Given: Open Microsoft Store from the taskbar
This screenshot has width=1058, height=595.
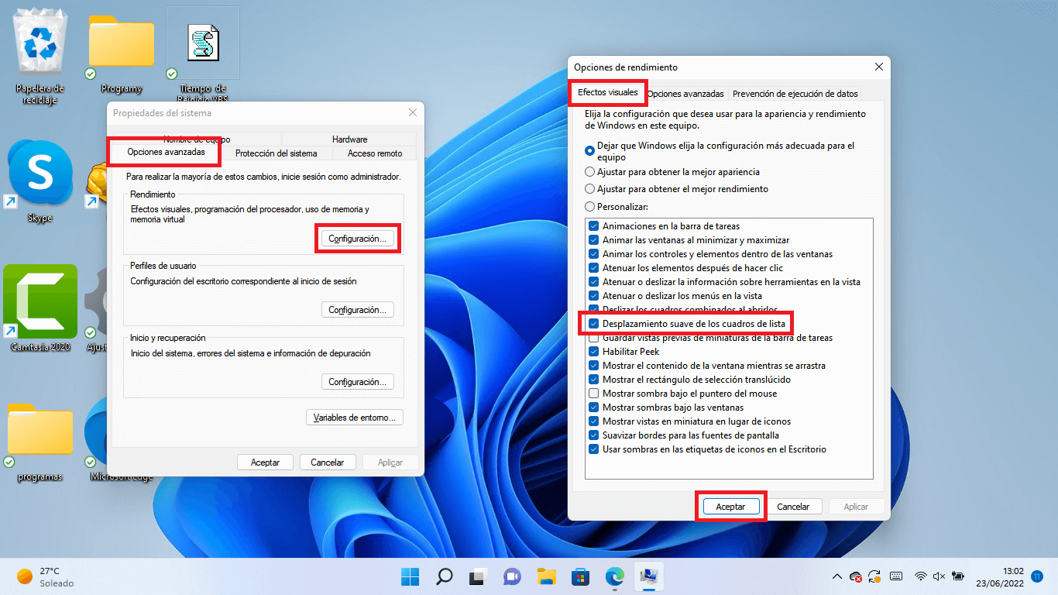Looking at the screenshot, I should click(580, 576).
